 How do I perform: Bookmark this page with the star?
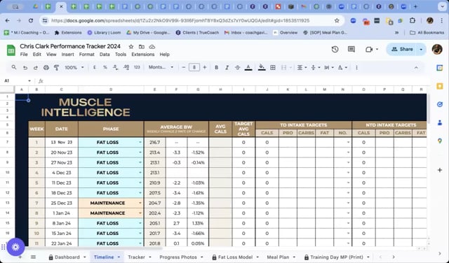337,20
